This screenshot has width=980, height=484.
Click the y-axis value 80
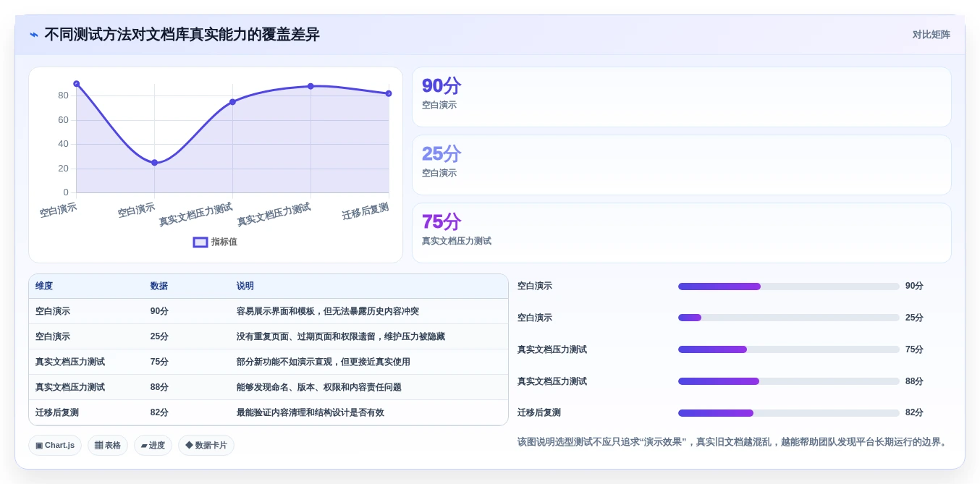[63, 95]
